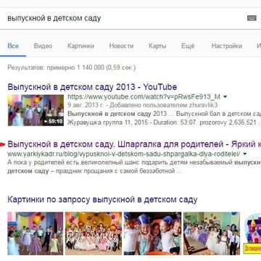The height and width of the screenshot is (261, 261).
Task: Click the yarkiykadr.ru blog URL text
Action: (124, 154)
